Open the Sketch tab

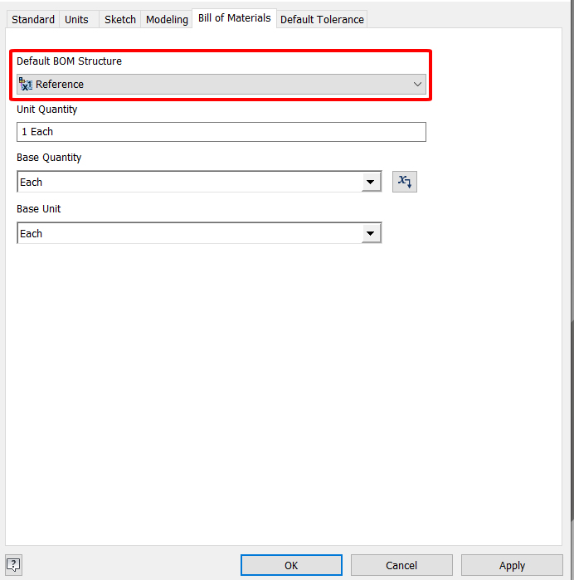[x=119, y=19]
